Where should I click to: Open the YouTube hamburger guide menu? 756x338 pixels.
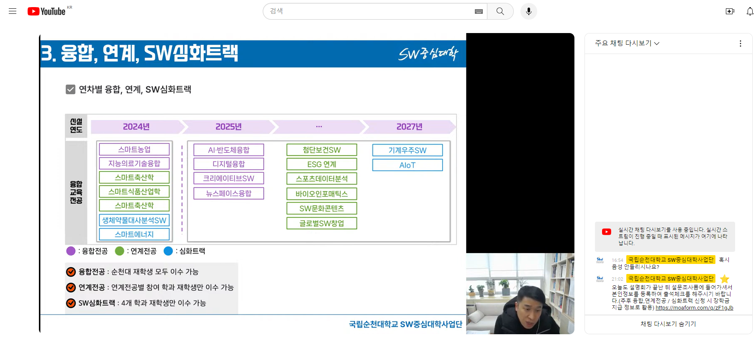point(13,11)
